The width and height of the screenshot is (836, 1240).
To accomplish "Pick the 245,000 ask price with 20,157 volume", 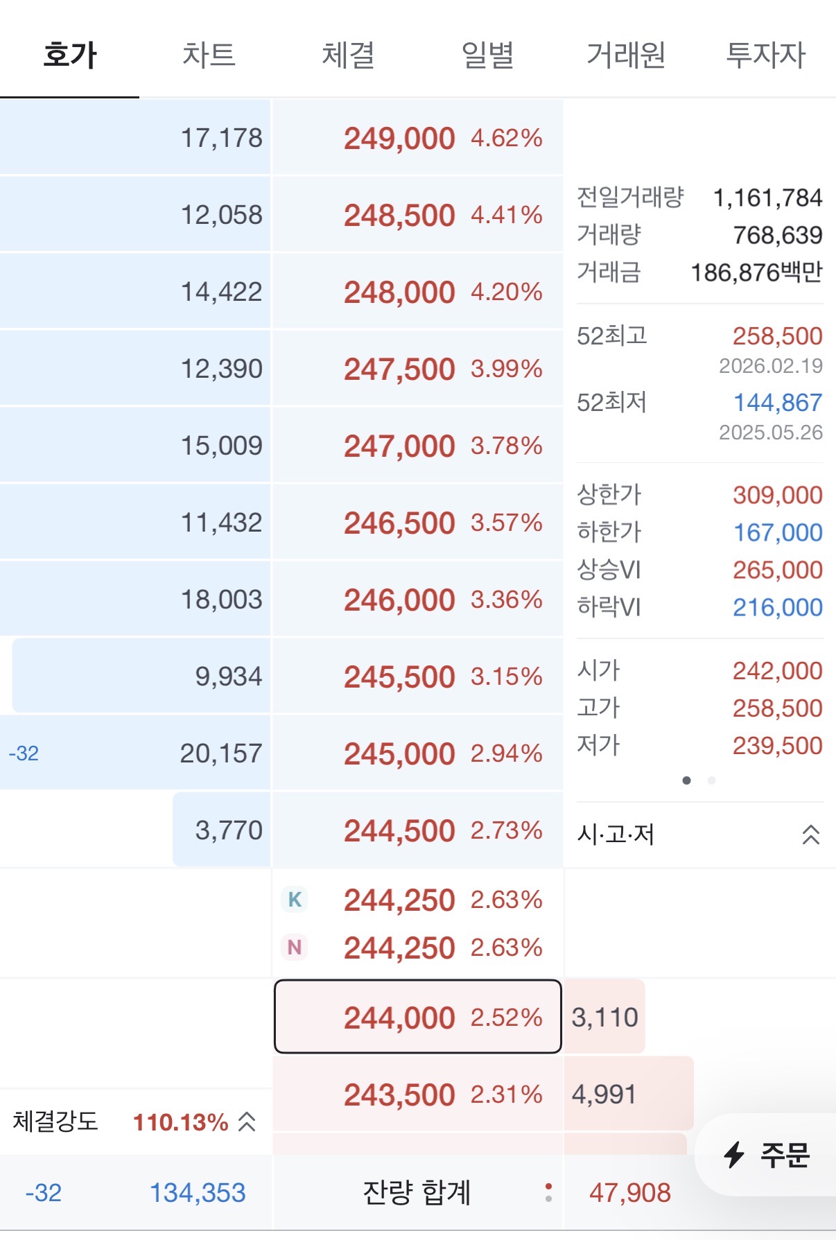I will point(418,753).
